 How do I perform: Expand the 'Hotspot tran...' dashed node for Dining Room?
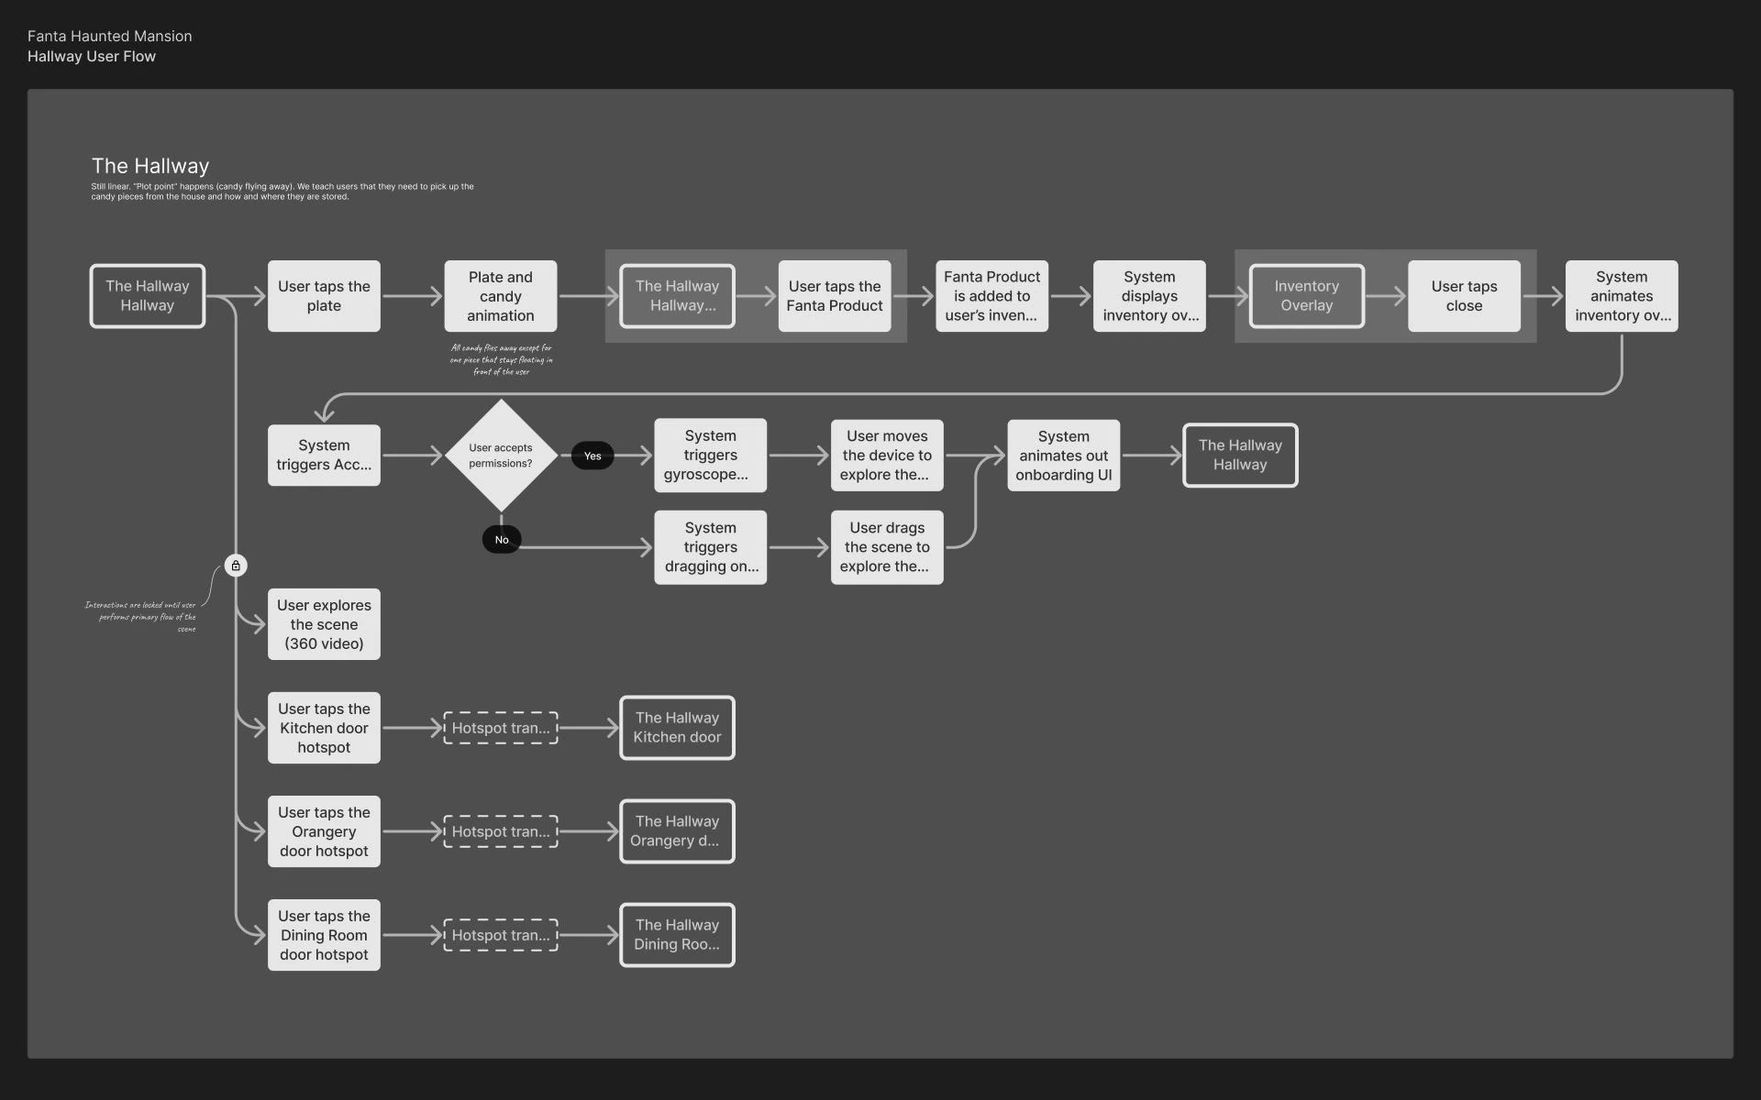[501, 934]
